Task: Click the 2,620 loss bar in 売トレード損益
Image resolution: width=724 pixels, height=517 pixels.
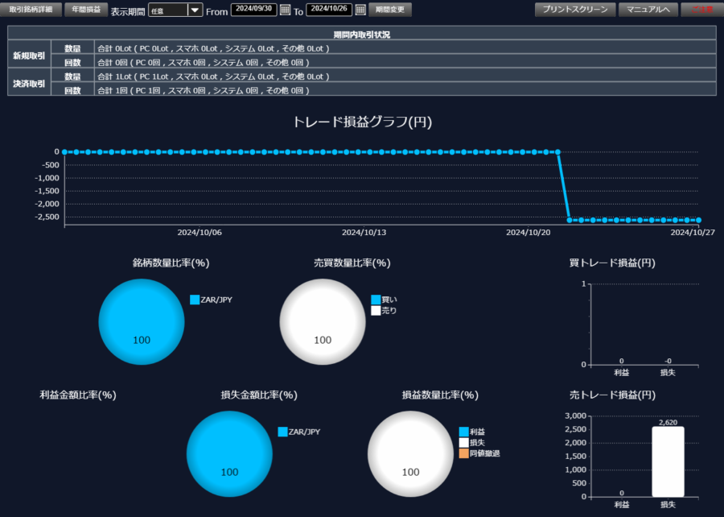Action: pos(668,461)
